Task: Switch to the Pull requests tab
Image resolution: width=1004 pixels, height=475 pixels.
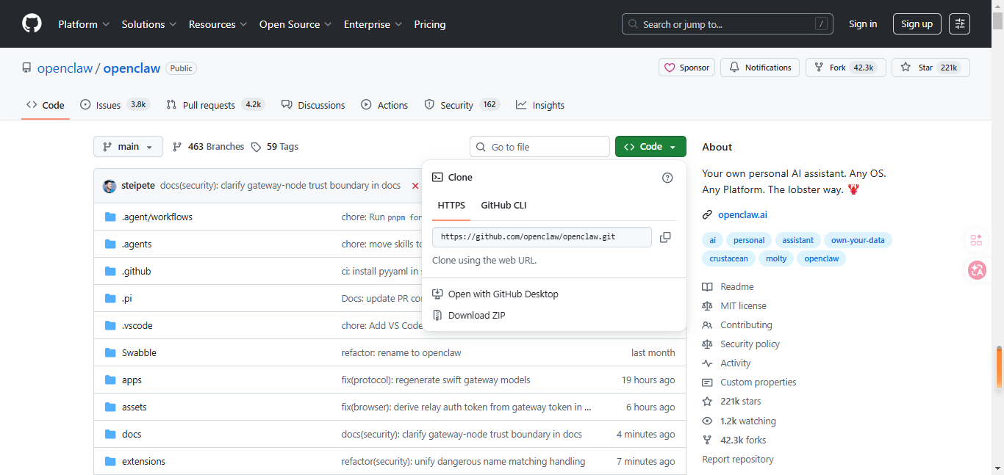Action: (x=215, y=105)
